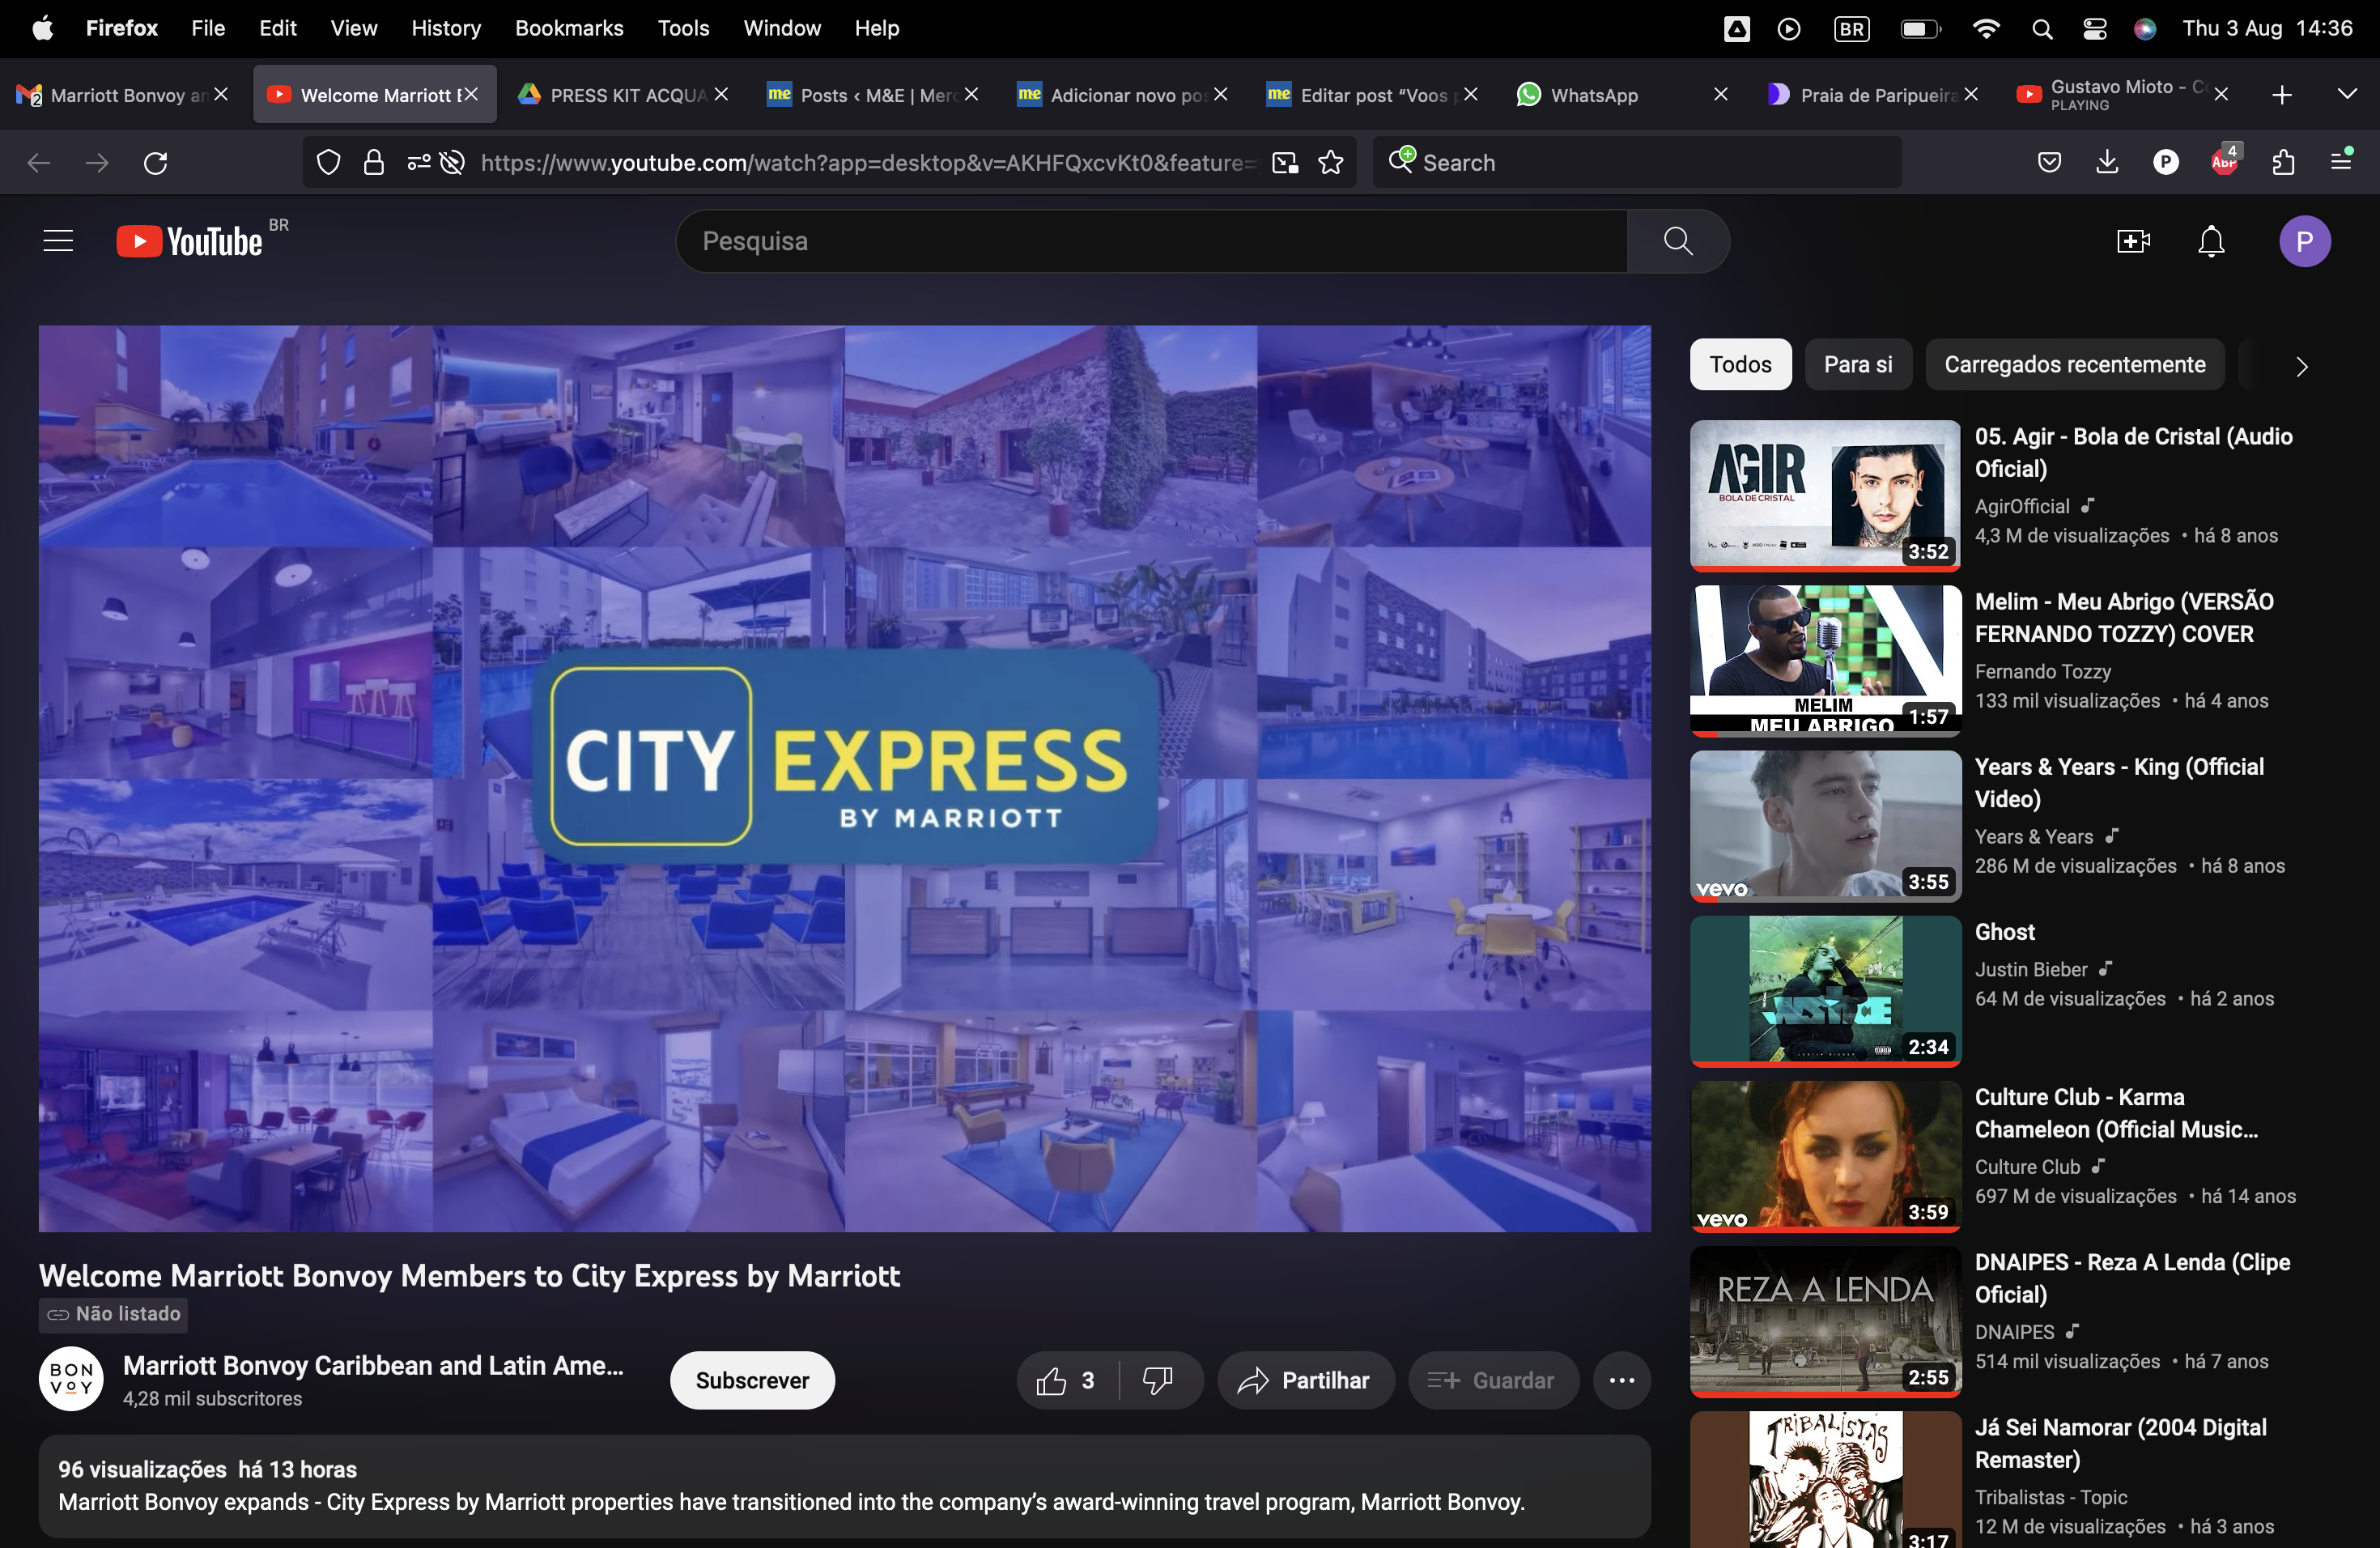Like the video with thumbs up
Image resolution: width=2380 pixels, height=1548 pixels.
coord(1067,1381)
